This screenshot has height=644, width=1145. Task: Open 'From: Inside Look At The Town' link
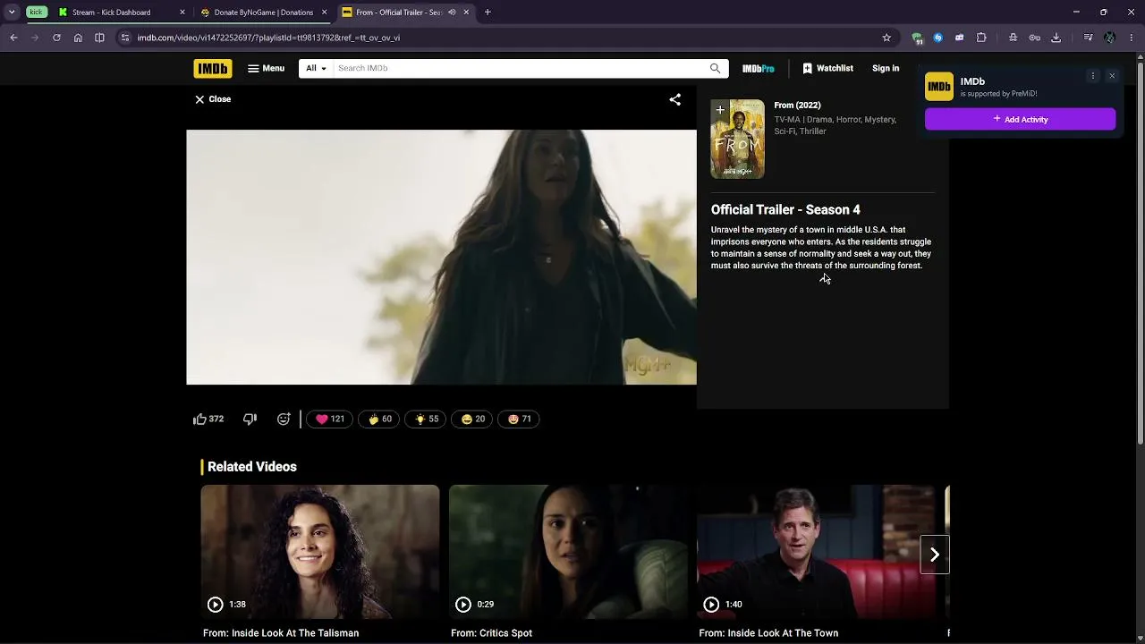click(768, 633)
